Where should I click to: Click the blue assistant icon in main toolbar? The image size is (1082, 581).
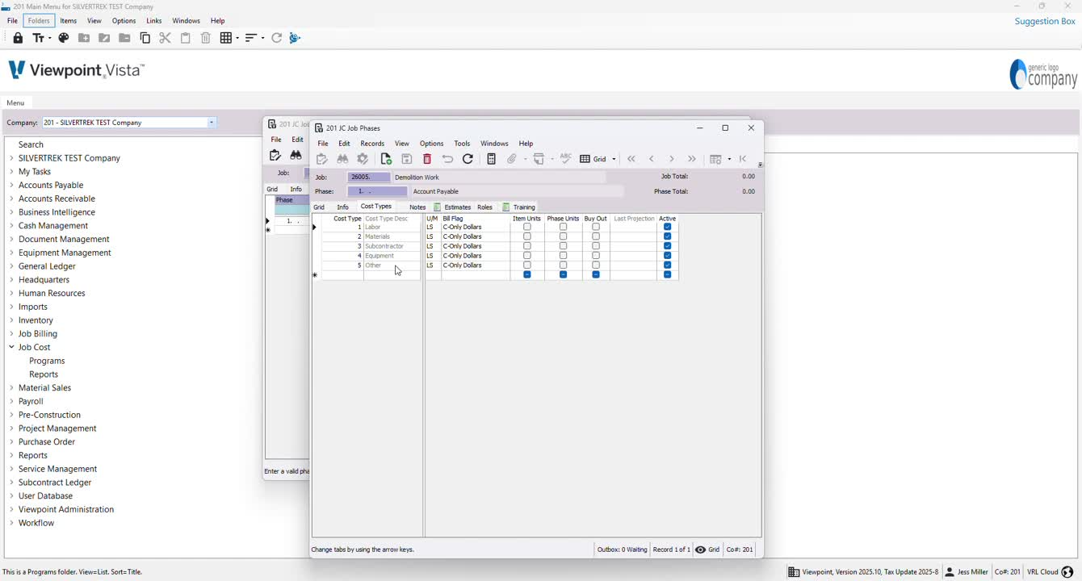(296, 38)
